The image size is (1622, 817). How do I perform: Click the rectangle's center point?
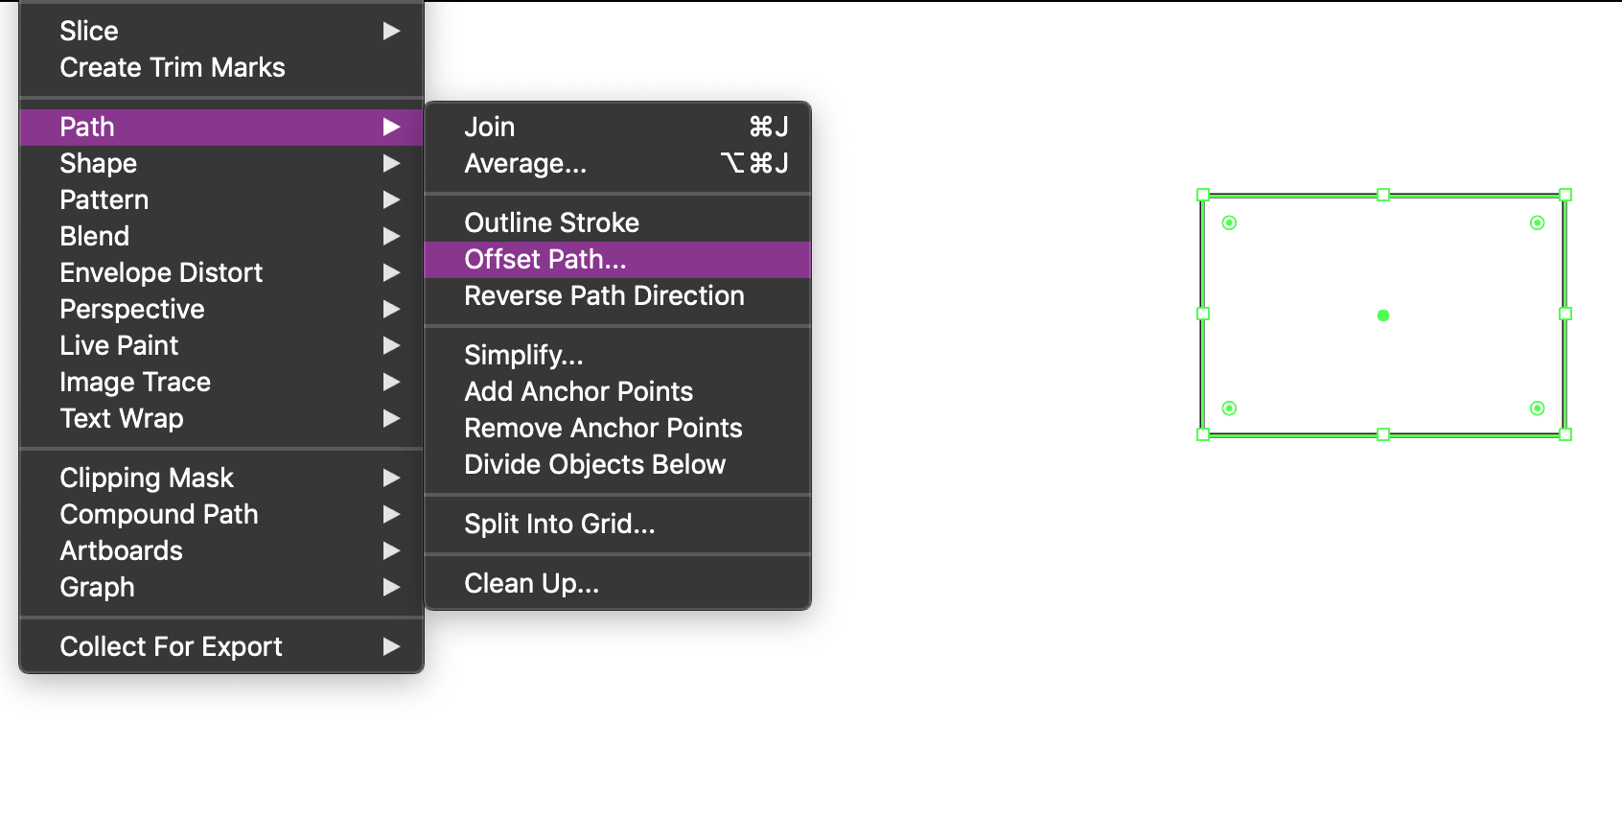tap(1383, 315)
